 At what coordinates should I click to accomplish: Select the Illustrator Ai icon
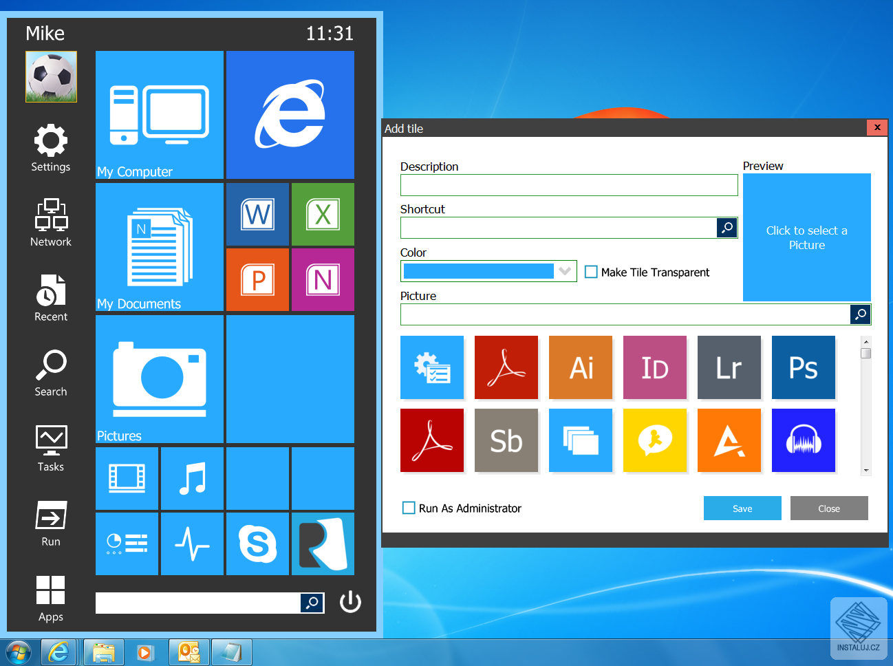[x=581, y=367]
